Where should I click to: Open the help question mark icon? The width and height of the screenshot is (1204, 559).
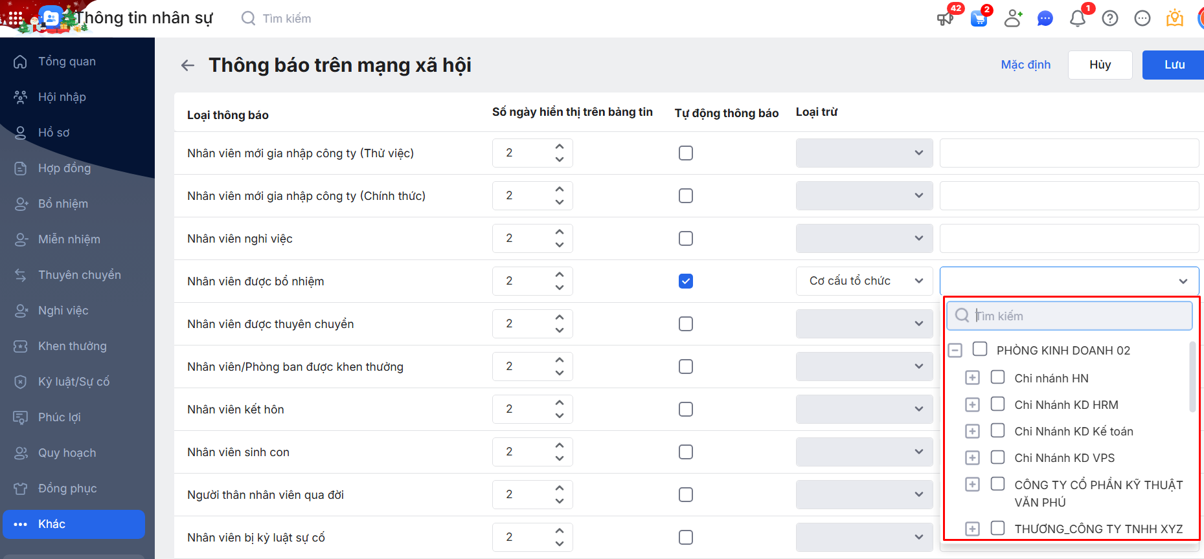[x=1110, y=18]
